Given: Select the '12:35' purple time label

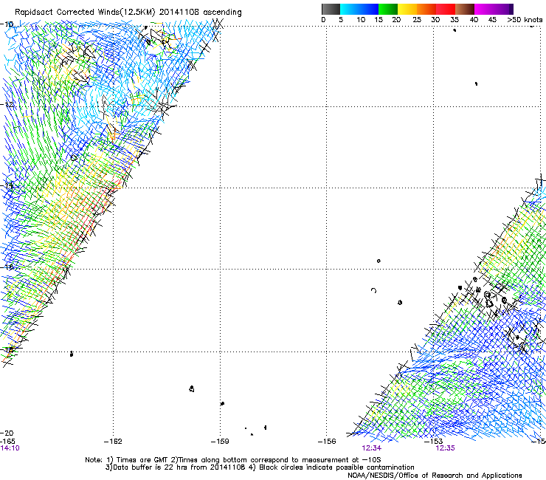Looking at the screenshot, I should pos(445,448).
